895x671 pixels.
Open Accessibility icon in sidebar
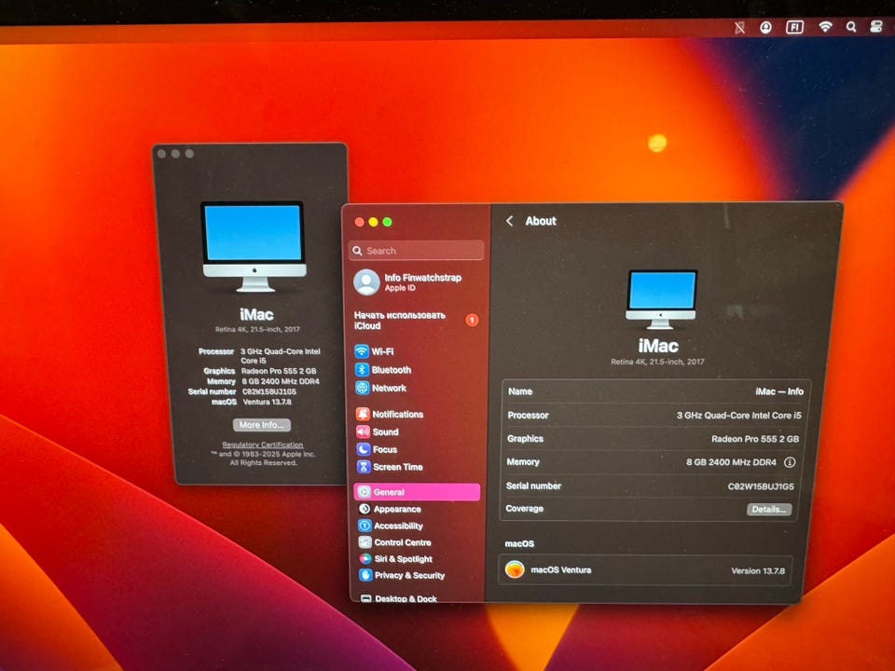click(x=365, y=525)
